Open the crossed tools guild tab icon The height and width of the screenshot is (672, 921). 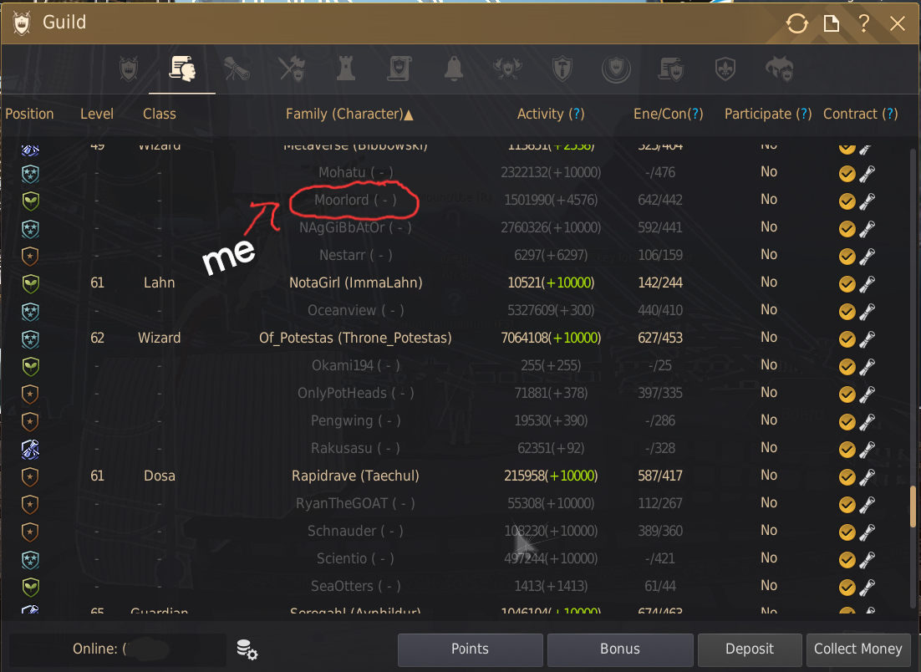point(292,69)
